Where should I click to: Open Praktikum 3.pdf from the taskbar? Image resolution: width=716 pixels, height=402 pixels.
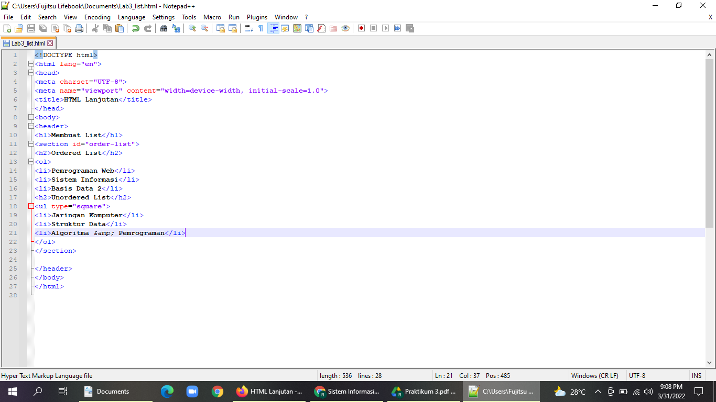[x=424, y=392]
